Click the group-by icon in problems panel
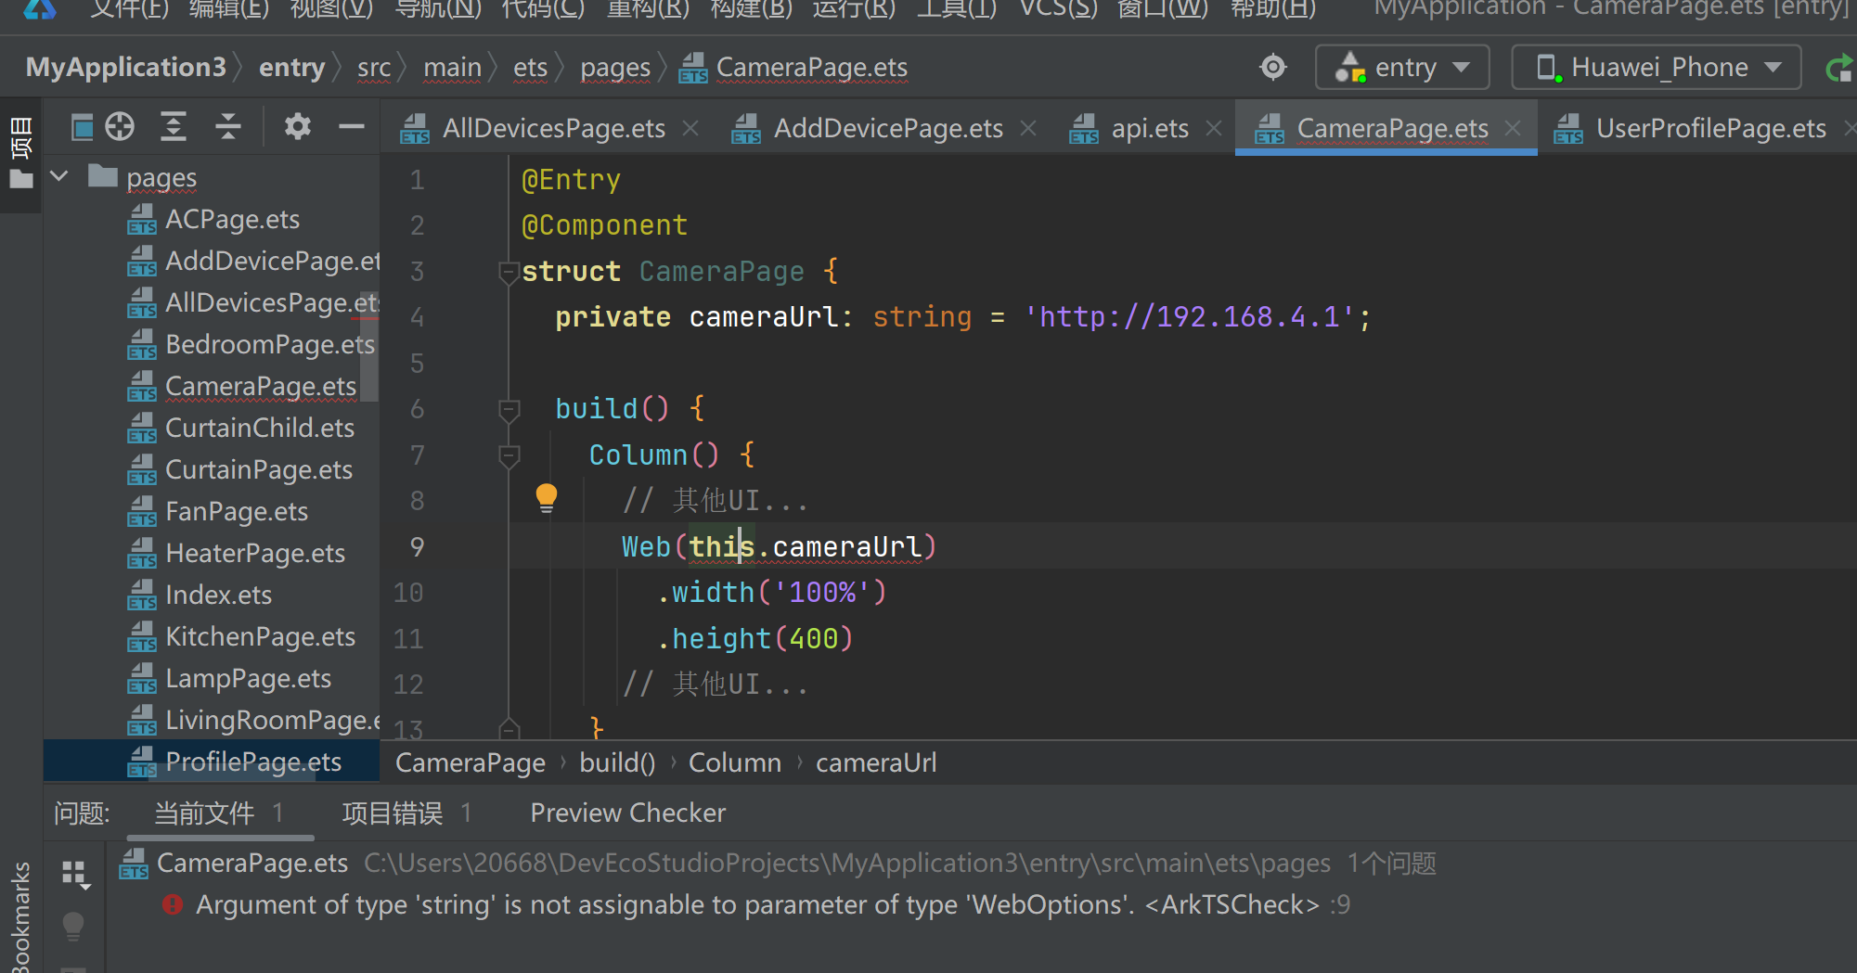Image resolution: width=1857 pixels, height=973 pixels. pyautogui.click(x=75, y=874)
